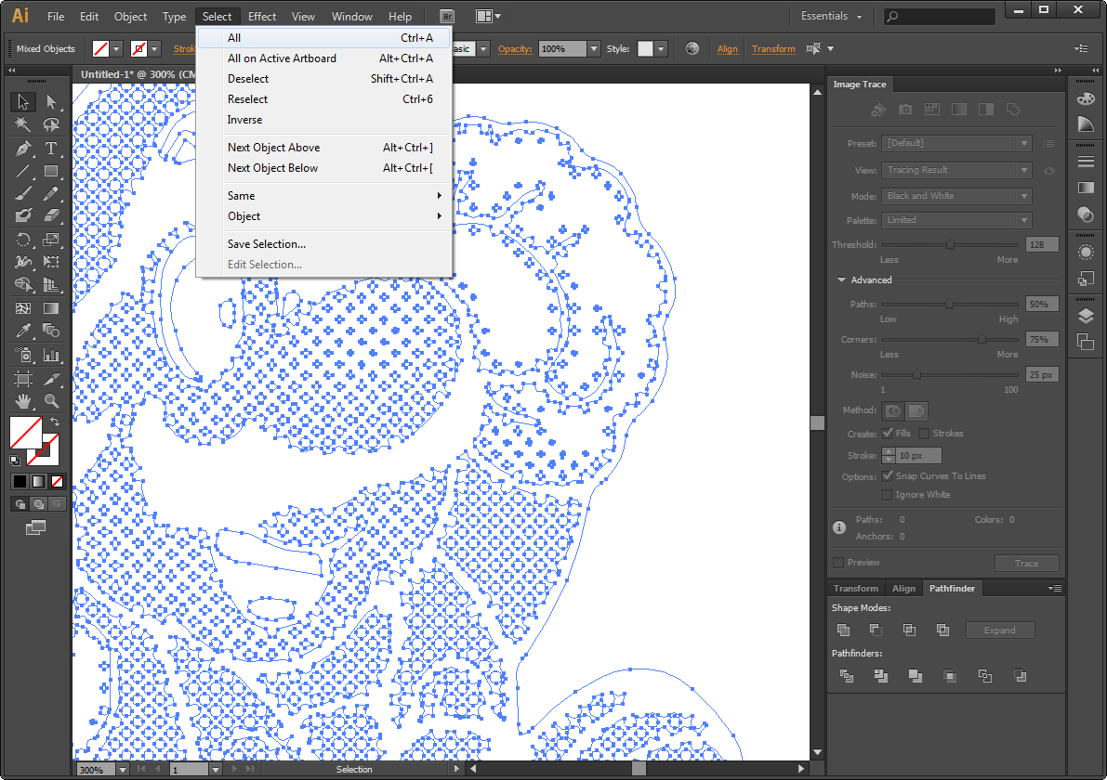Toggle the Overlapping method button

click(x=916, y=410)
